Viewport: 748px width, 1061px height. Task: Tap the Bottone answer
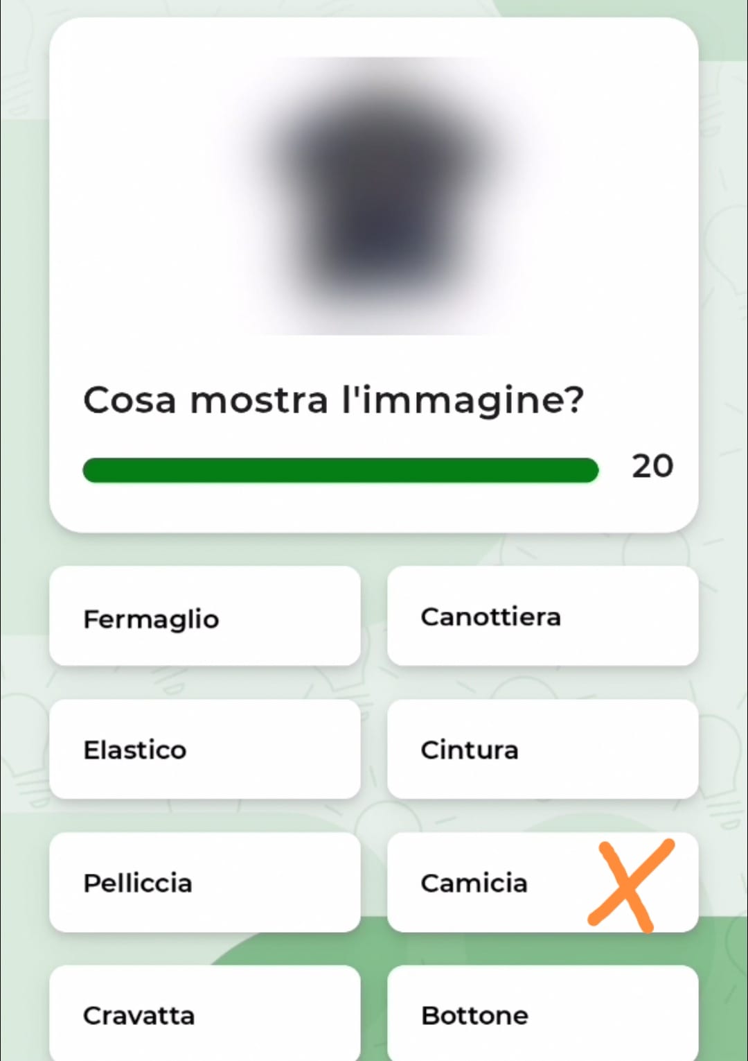click(x=542, y=1014)
